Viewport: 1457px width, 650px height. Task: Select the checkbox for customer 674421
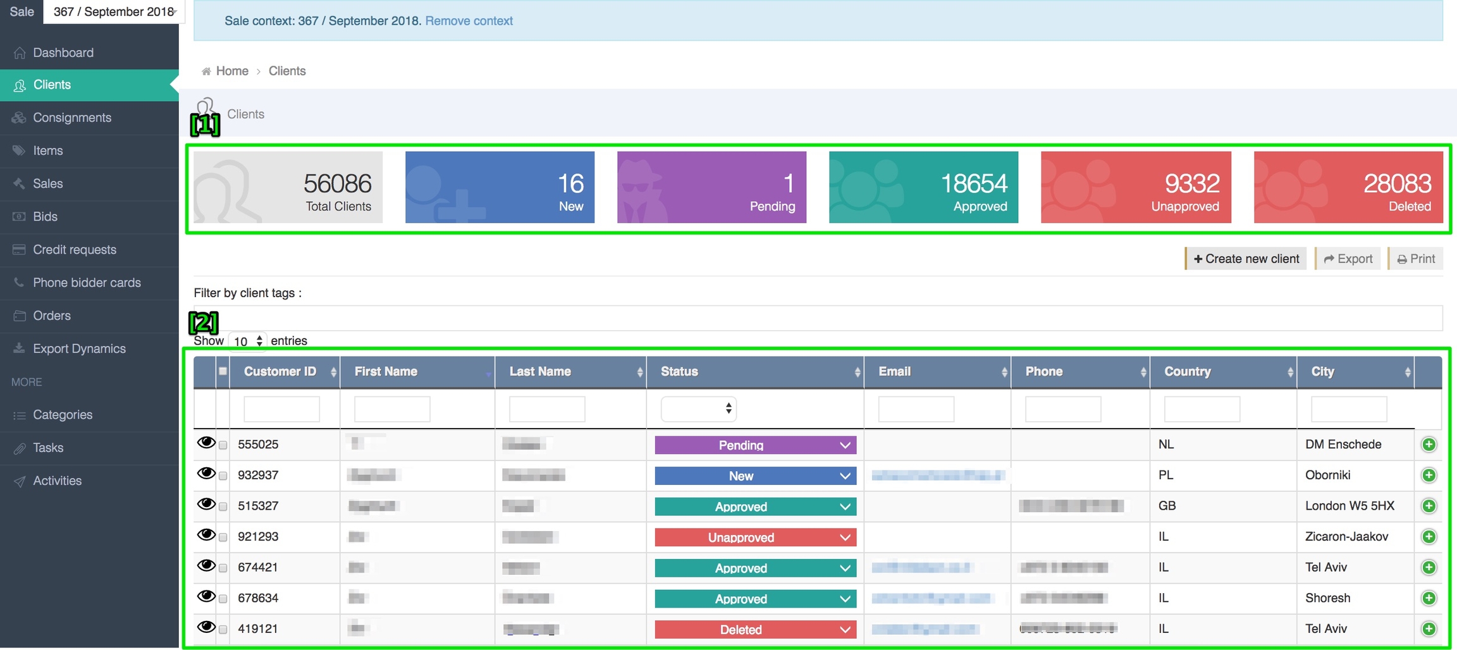223,568
